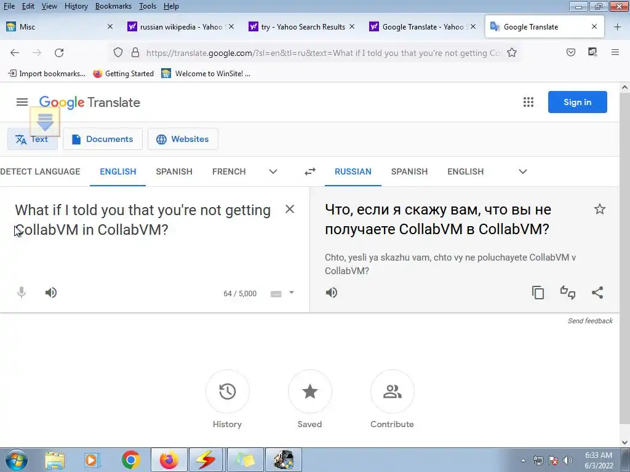Open the Help menu

pos(171,6)
